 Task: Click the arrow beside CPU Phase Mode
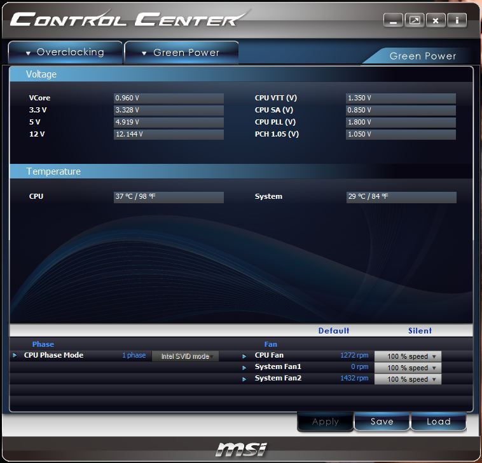15,355
